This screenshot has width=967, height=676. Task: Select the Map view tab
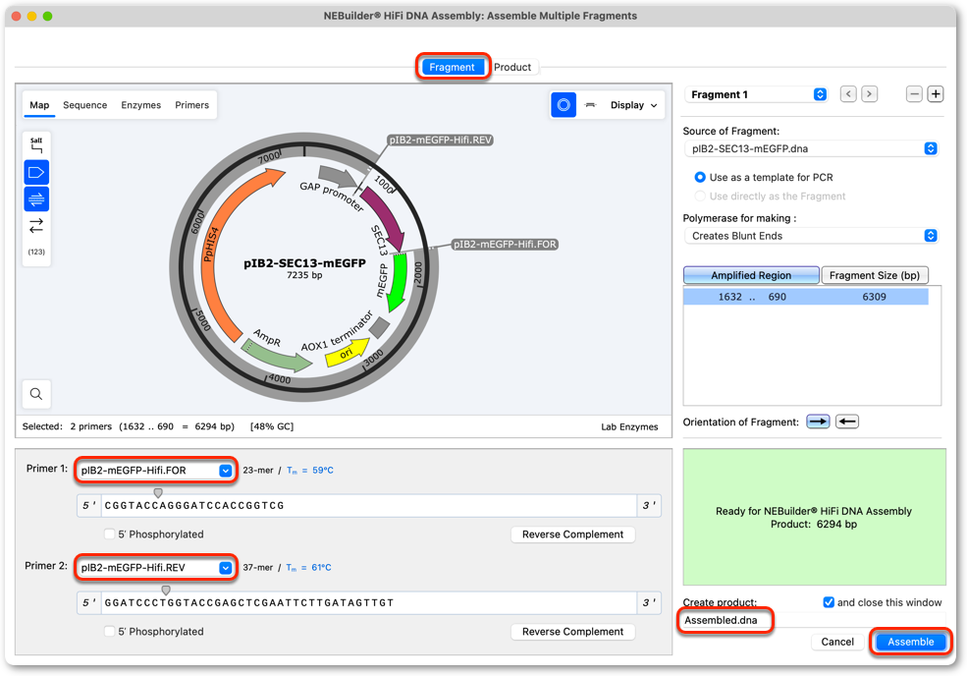39,105
